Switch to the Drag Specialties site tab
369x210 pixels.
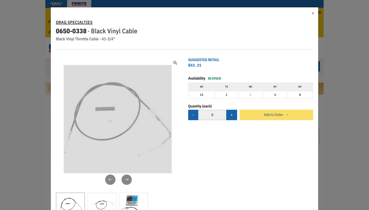tap(56, 4)
